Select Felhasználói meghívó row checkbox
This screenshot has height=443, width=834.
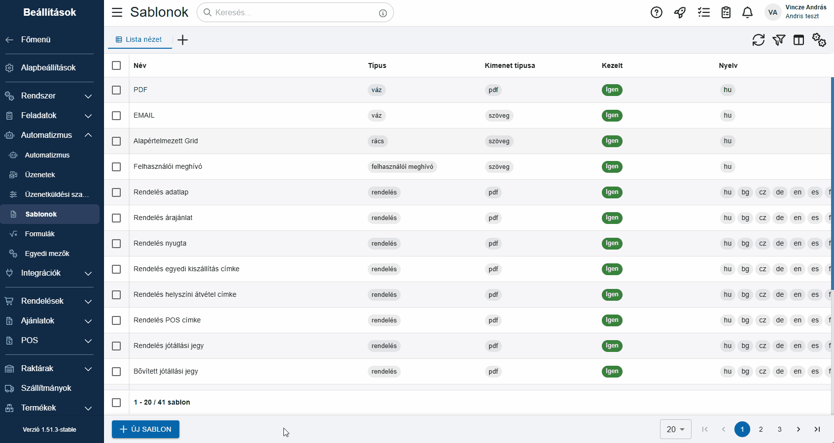coord(116,167)
